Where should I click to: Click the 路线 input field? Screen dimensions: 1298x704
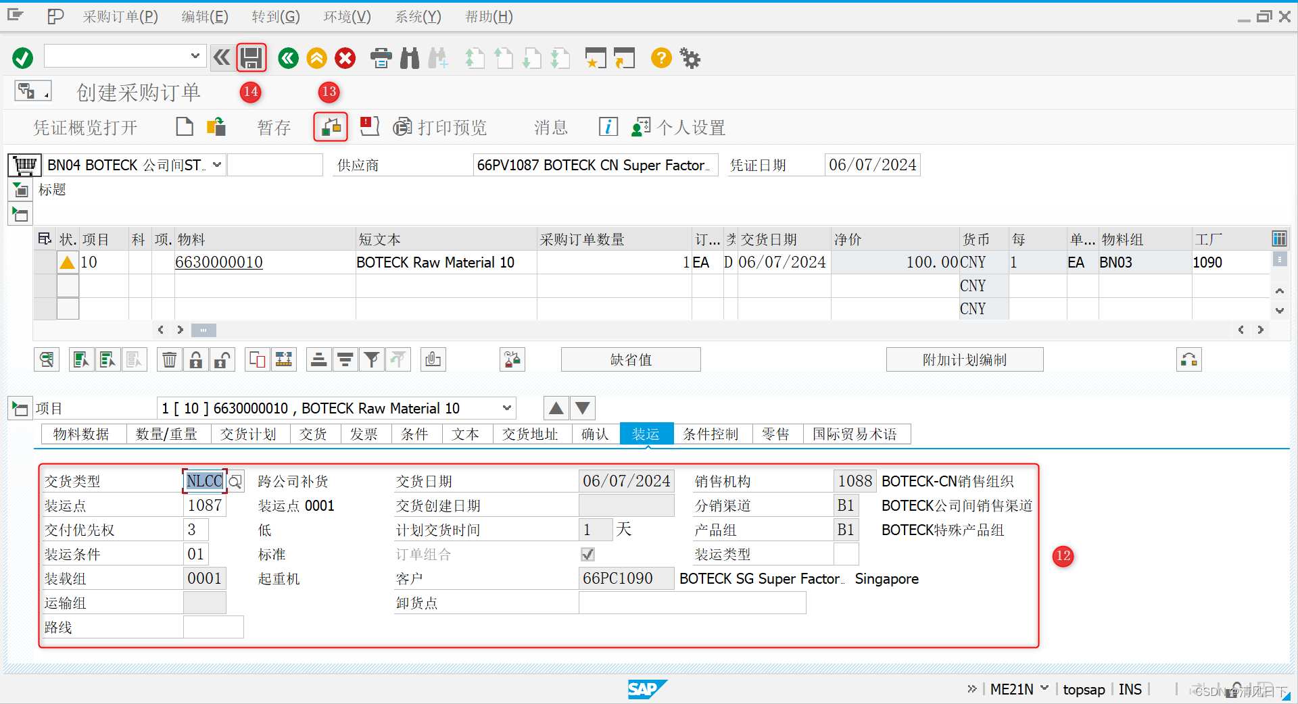tap(213, 627)
